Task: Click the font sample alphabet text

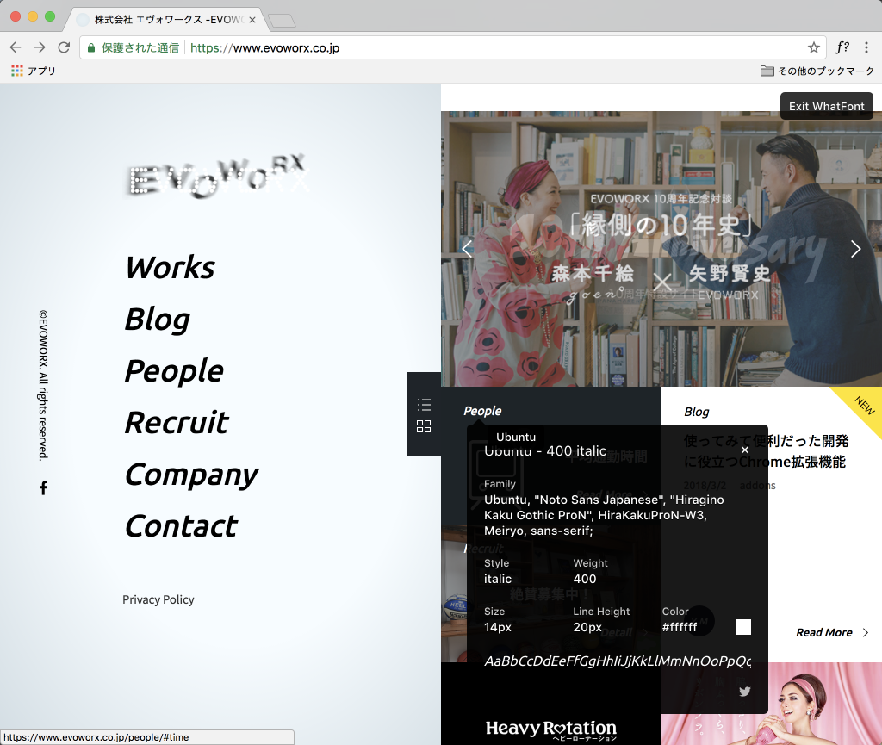Action: point(618,661)
